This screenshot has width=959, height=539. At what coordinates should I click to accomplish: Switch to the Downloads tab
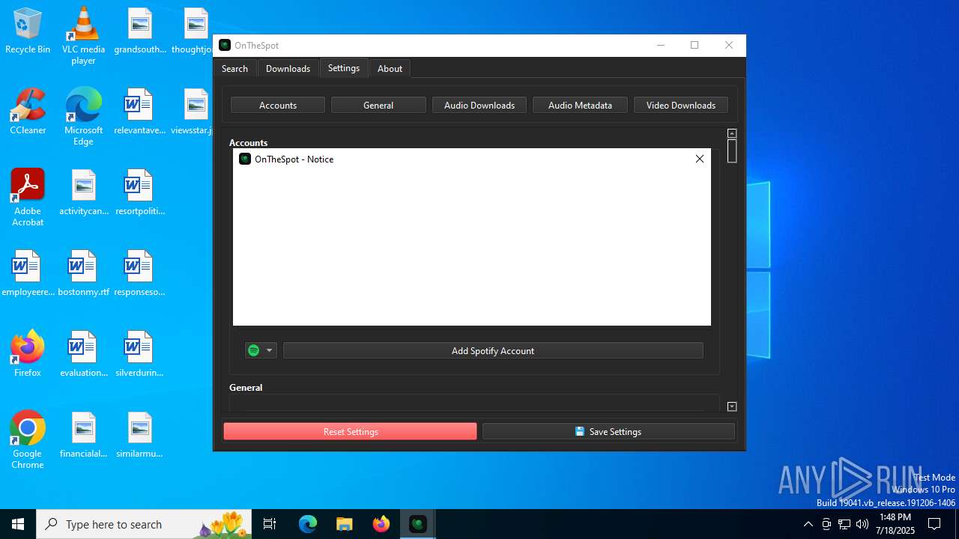pyautogui.click(x=288, y=68)
